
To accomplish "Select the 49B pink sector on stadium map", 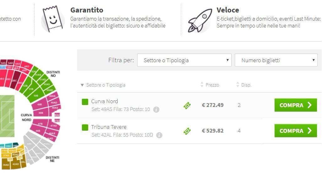I will [40, 105].
